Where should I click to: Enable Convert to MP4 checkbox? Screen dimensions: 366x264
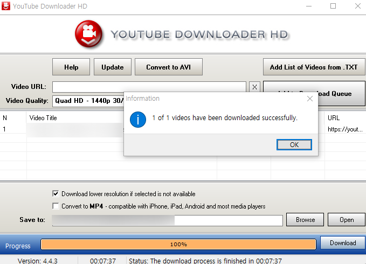point(56,206)
